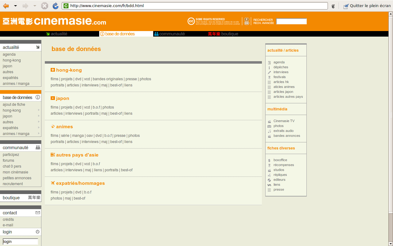The image size is (393, 246).
Task: Expand the hong-kong sidebar submenu arrow
Action: coord(39,110)
